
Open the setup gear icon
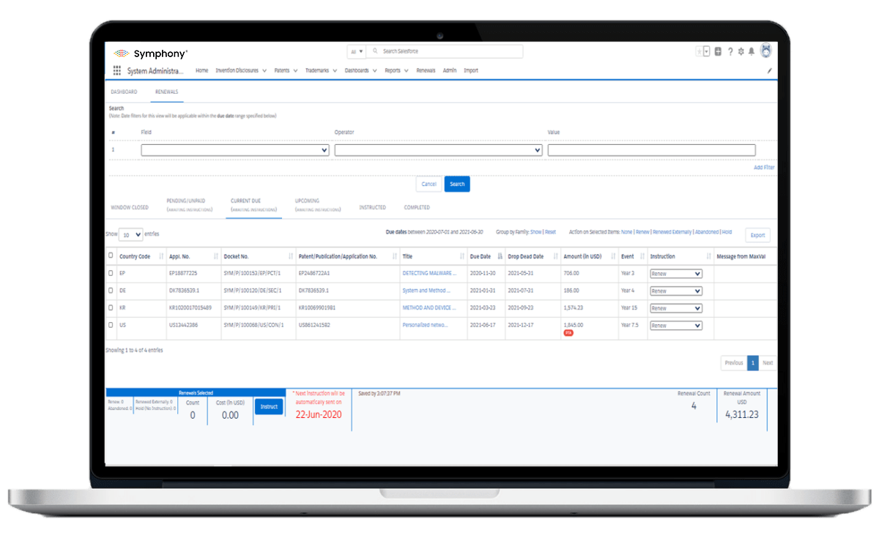741,51
